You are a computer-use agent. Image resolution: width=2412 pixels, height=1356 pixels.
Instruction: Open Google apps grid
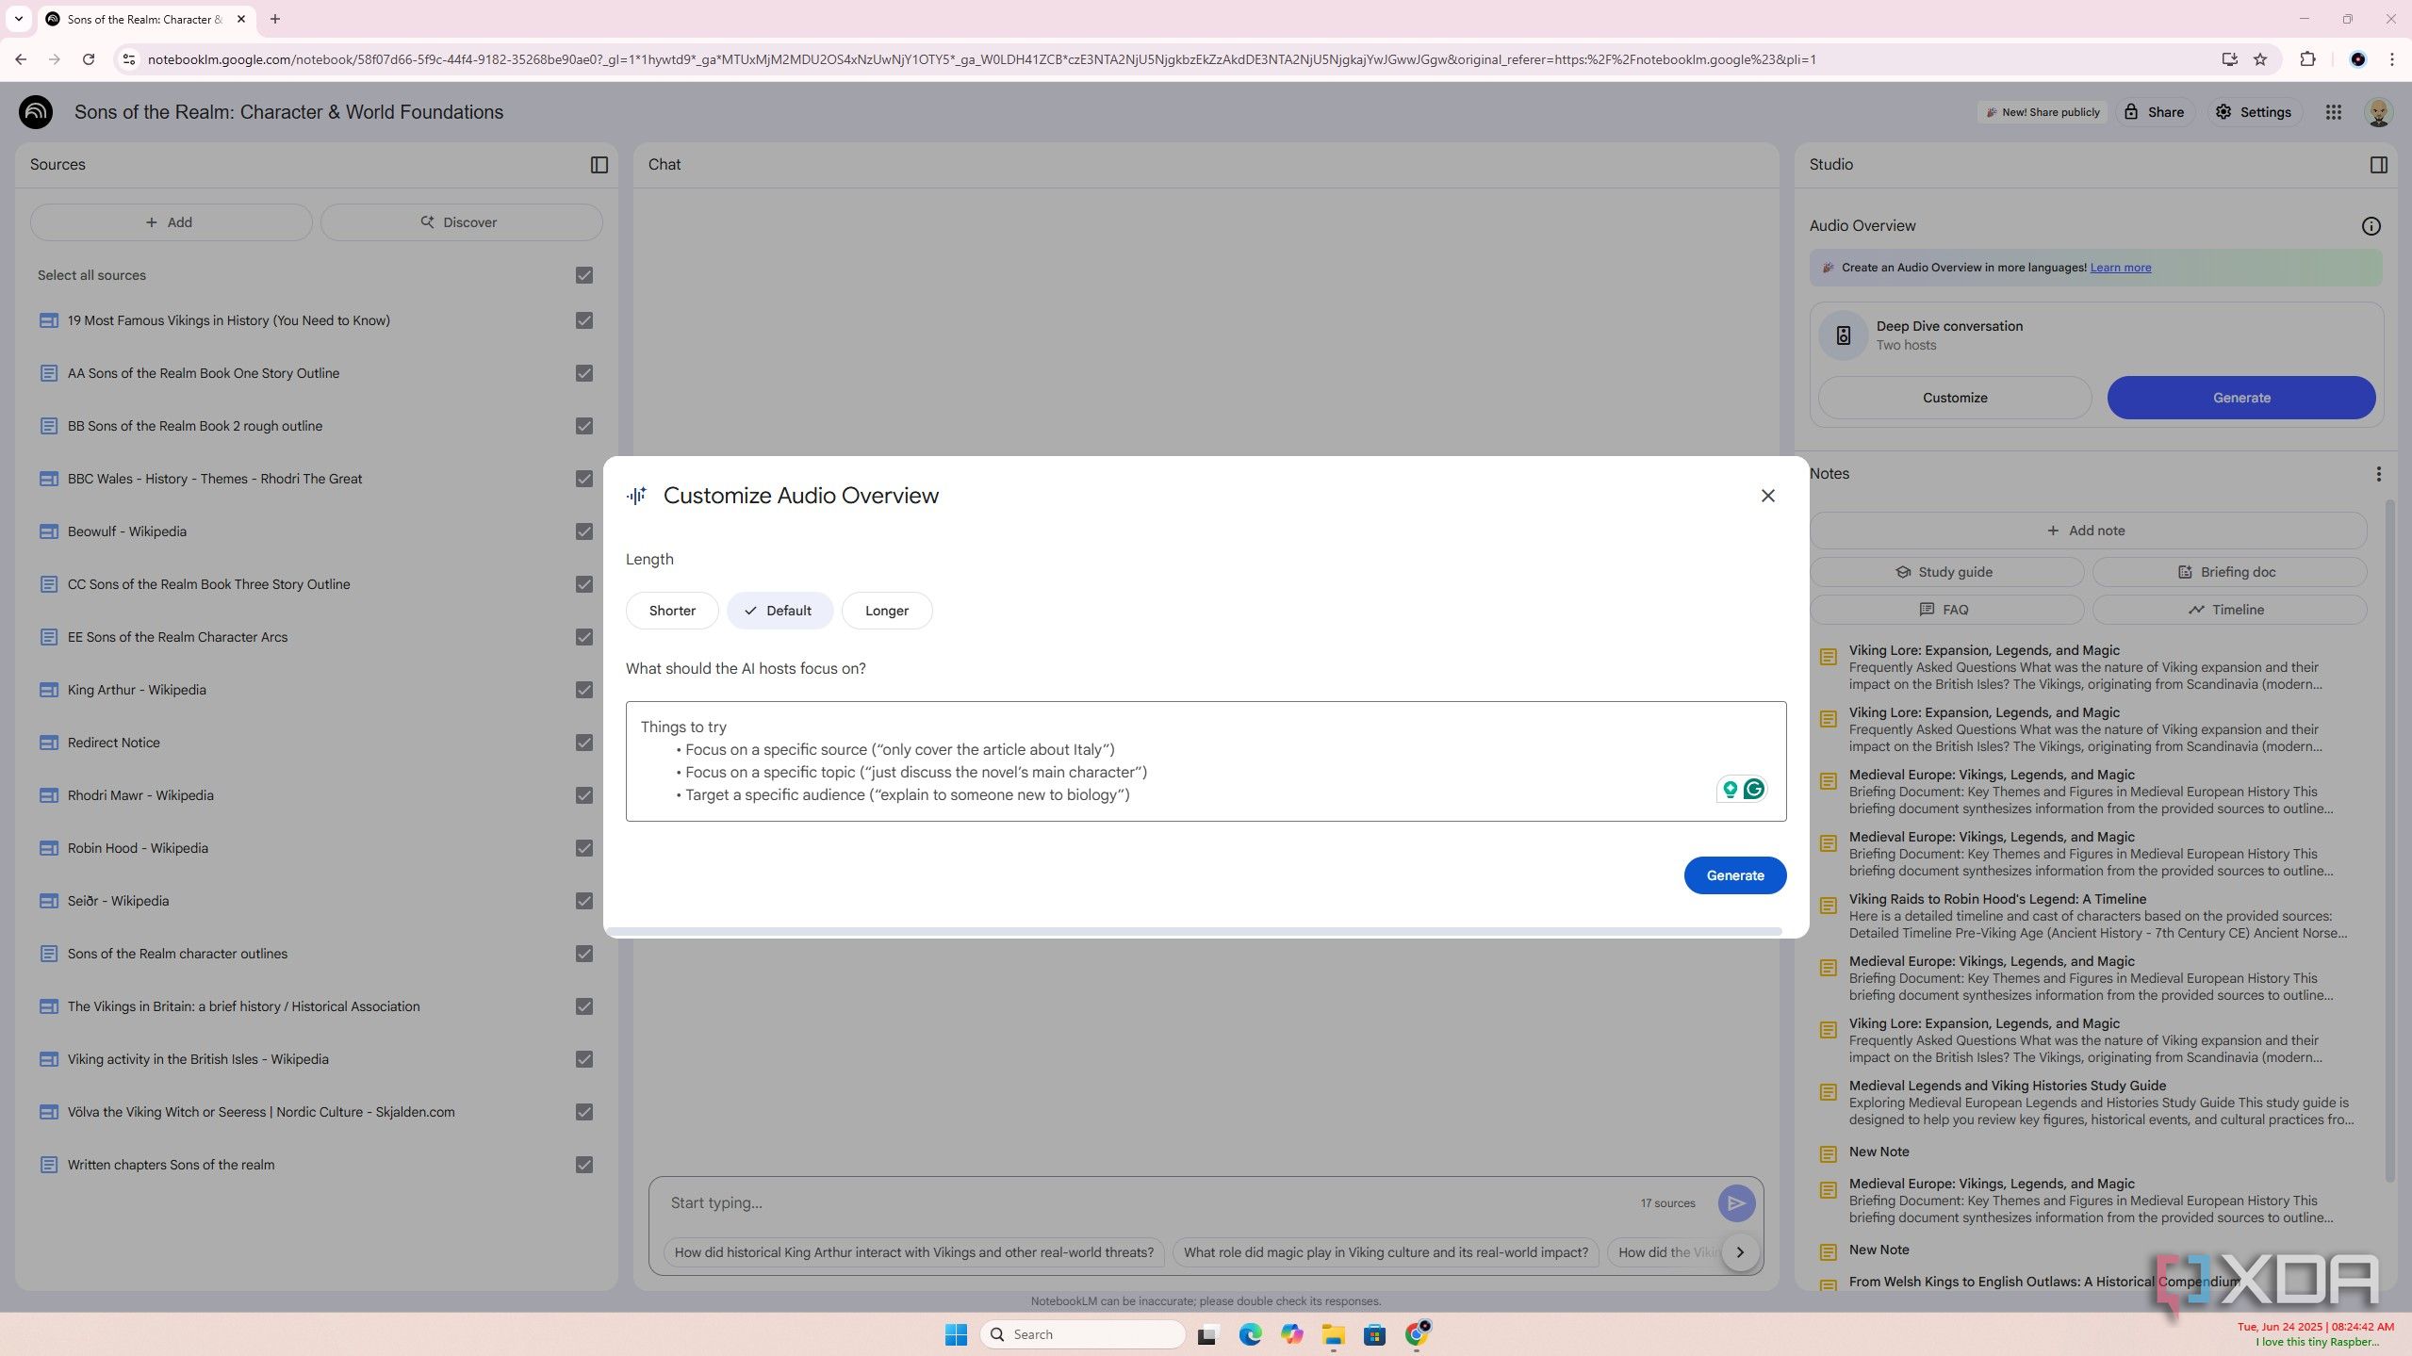click(x=2333, y=112)
